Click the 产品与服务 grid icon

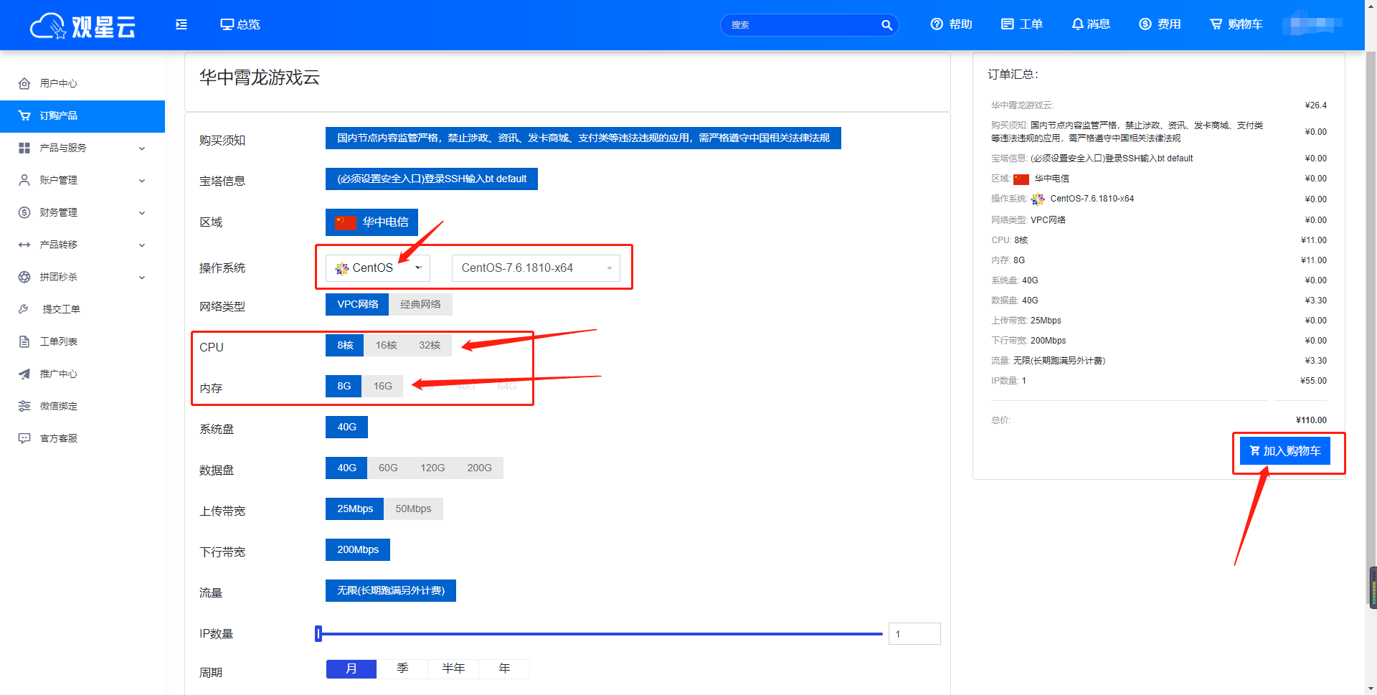tap(24, 148)
